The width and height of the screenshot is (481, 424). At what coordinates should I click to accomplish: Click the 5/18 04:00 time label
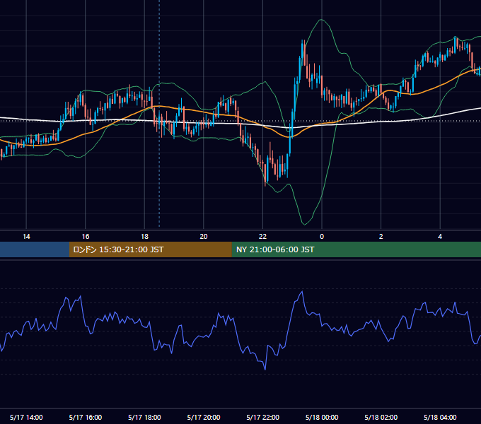point(440,417)
